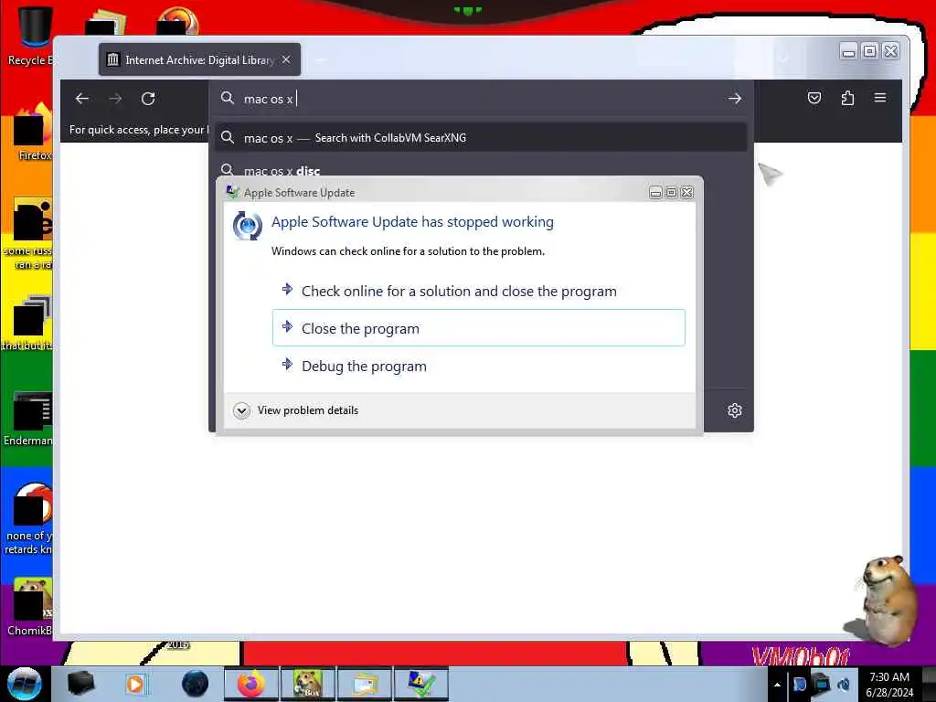
Task: Open the Apple Software Update taskbar button
Action: [420, 684]
